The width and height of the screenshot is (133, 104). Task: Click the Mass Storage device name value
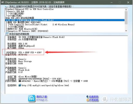tap(25, 61)
